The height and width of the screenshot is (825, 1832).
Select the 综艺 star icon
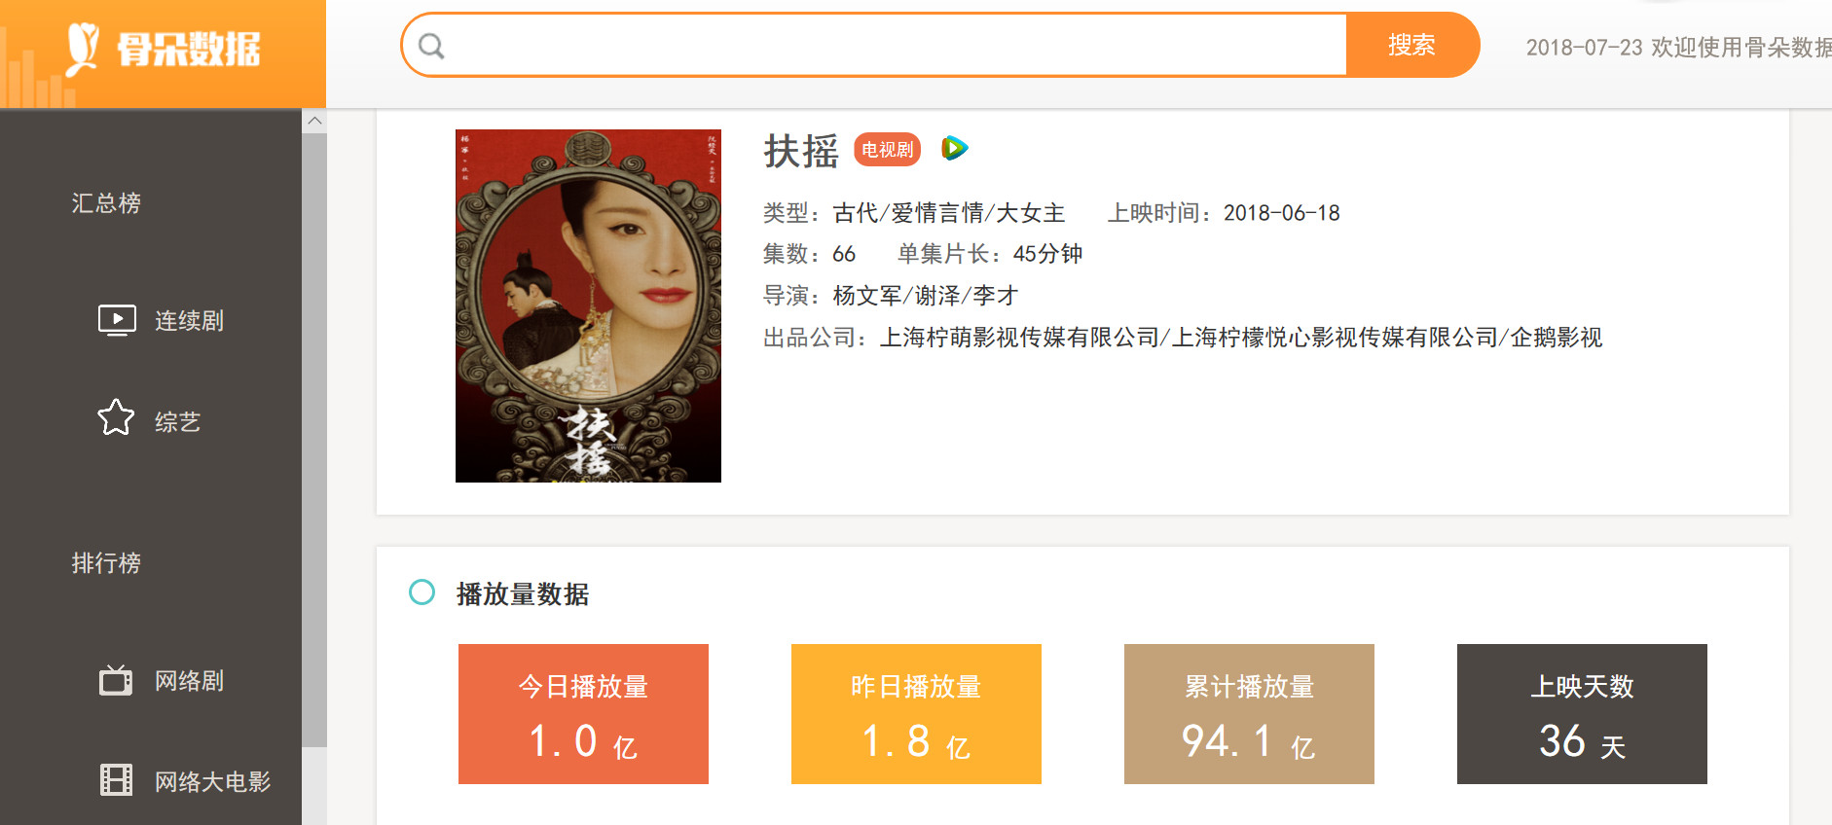[x=116, y=417]
